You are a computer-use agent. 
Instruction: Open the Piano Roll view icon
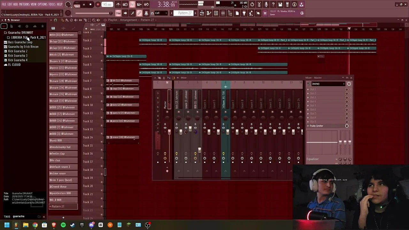pos(209,13)
